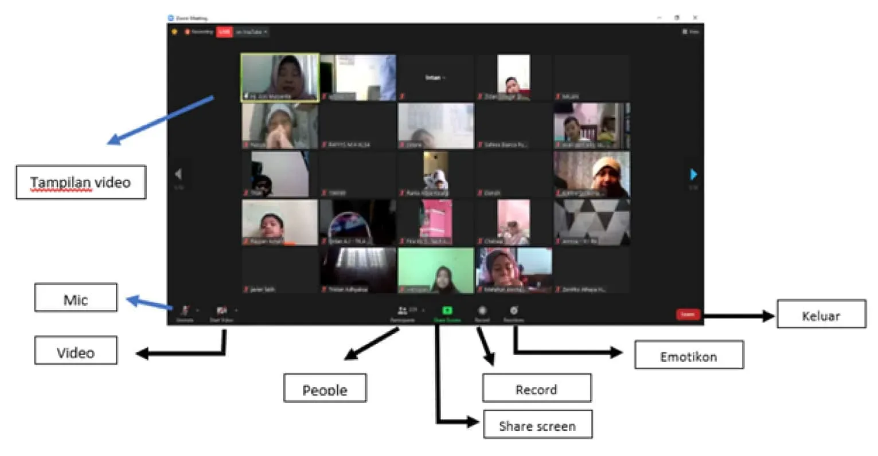The height and width of the screenshot is (456, 878).
Task: Open Share Screen with the green icon
Action: (447, 311)
